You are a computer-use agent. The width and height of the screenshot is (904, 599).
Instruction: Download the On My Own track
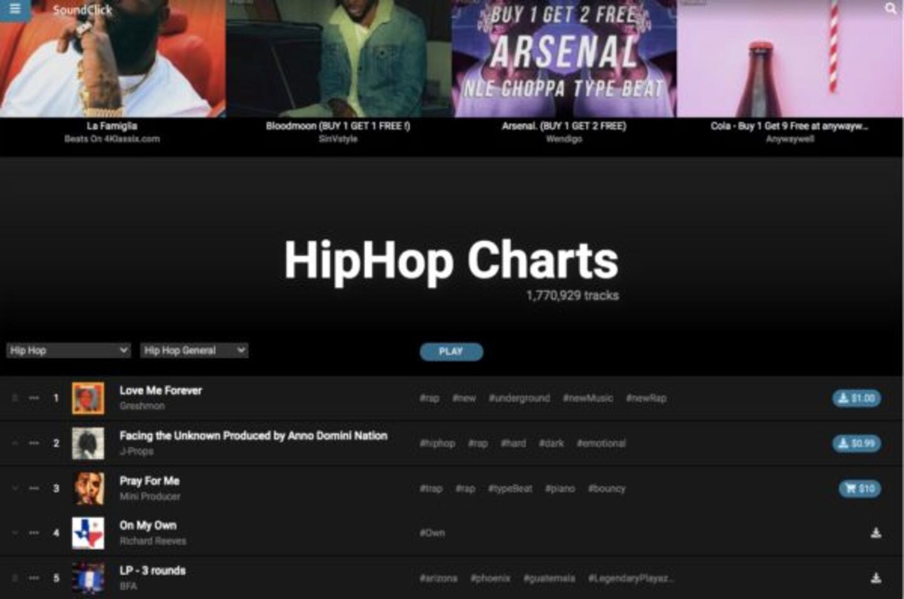(876, 533)
